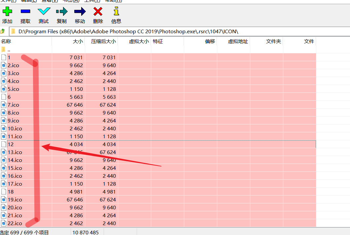Click the blue Extract (提取) toolbar icon
Viewport: 350px width, 235px height.
[x=25, y=12]
